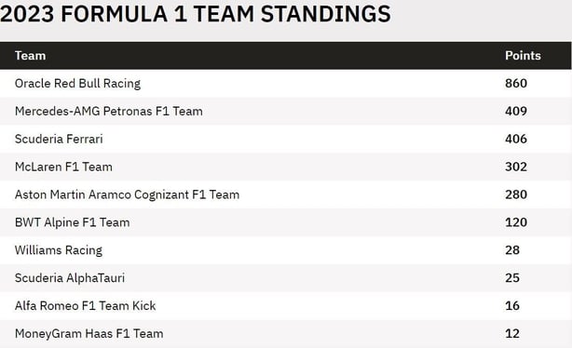The width and height of the screenshot is (572, 348).
Task: Select the Oracle Red Bull Racing row
Action: (x=286, y=84)
